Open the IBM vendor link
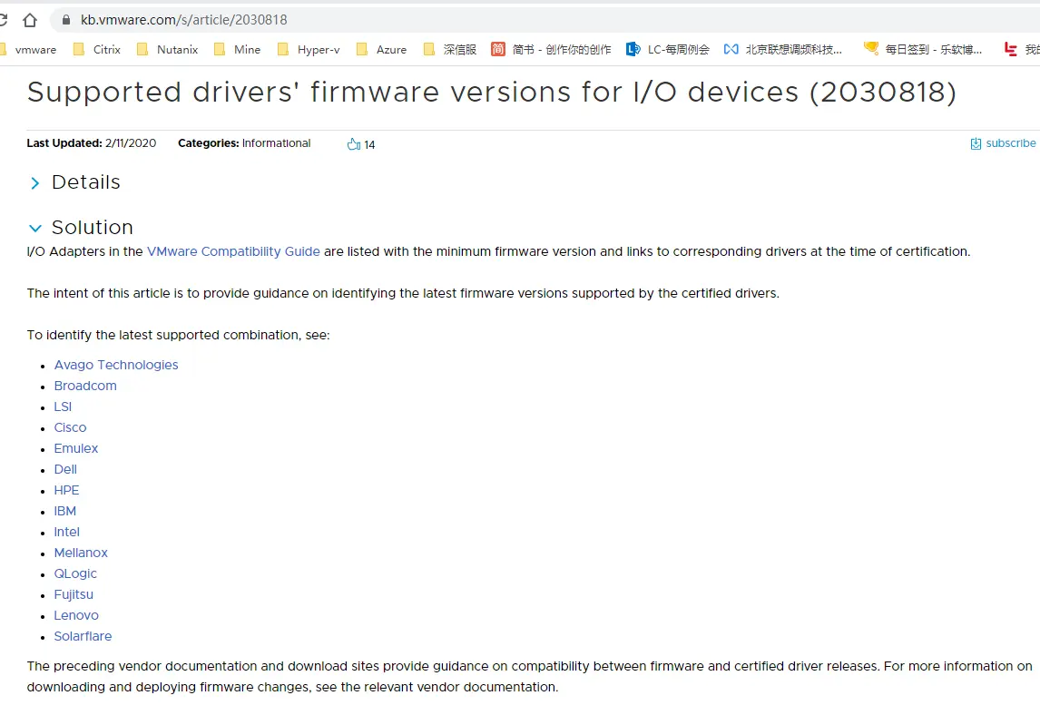 [65, 511]
